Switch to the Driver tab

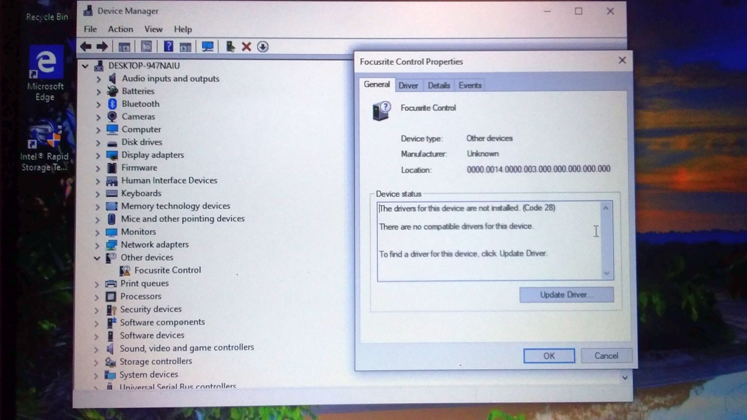408,86
